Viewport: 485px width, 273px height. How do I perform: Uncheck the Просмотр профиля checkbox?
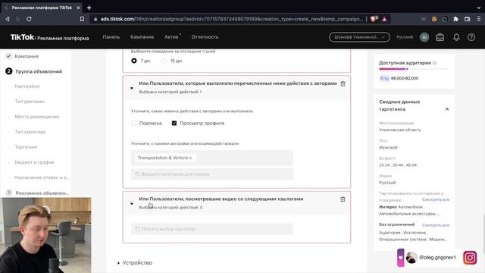pyautogui.click(x=174, y=123)
